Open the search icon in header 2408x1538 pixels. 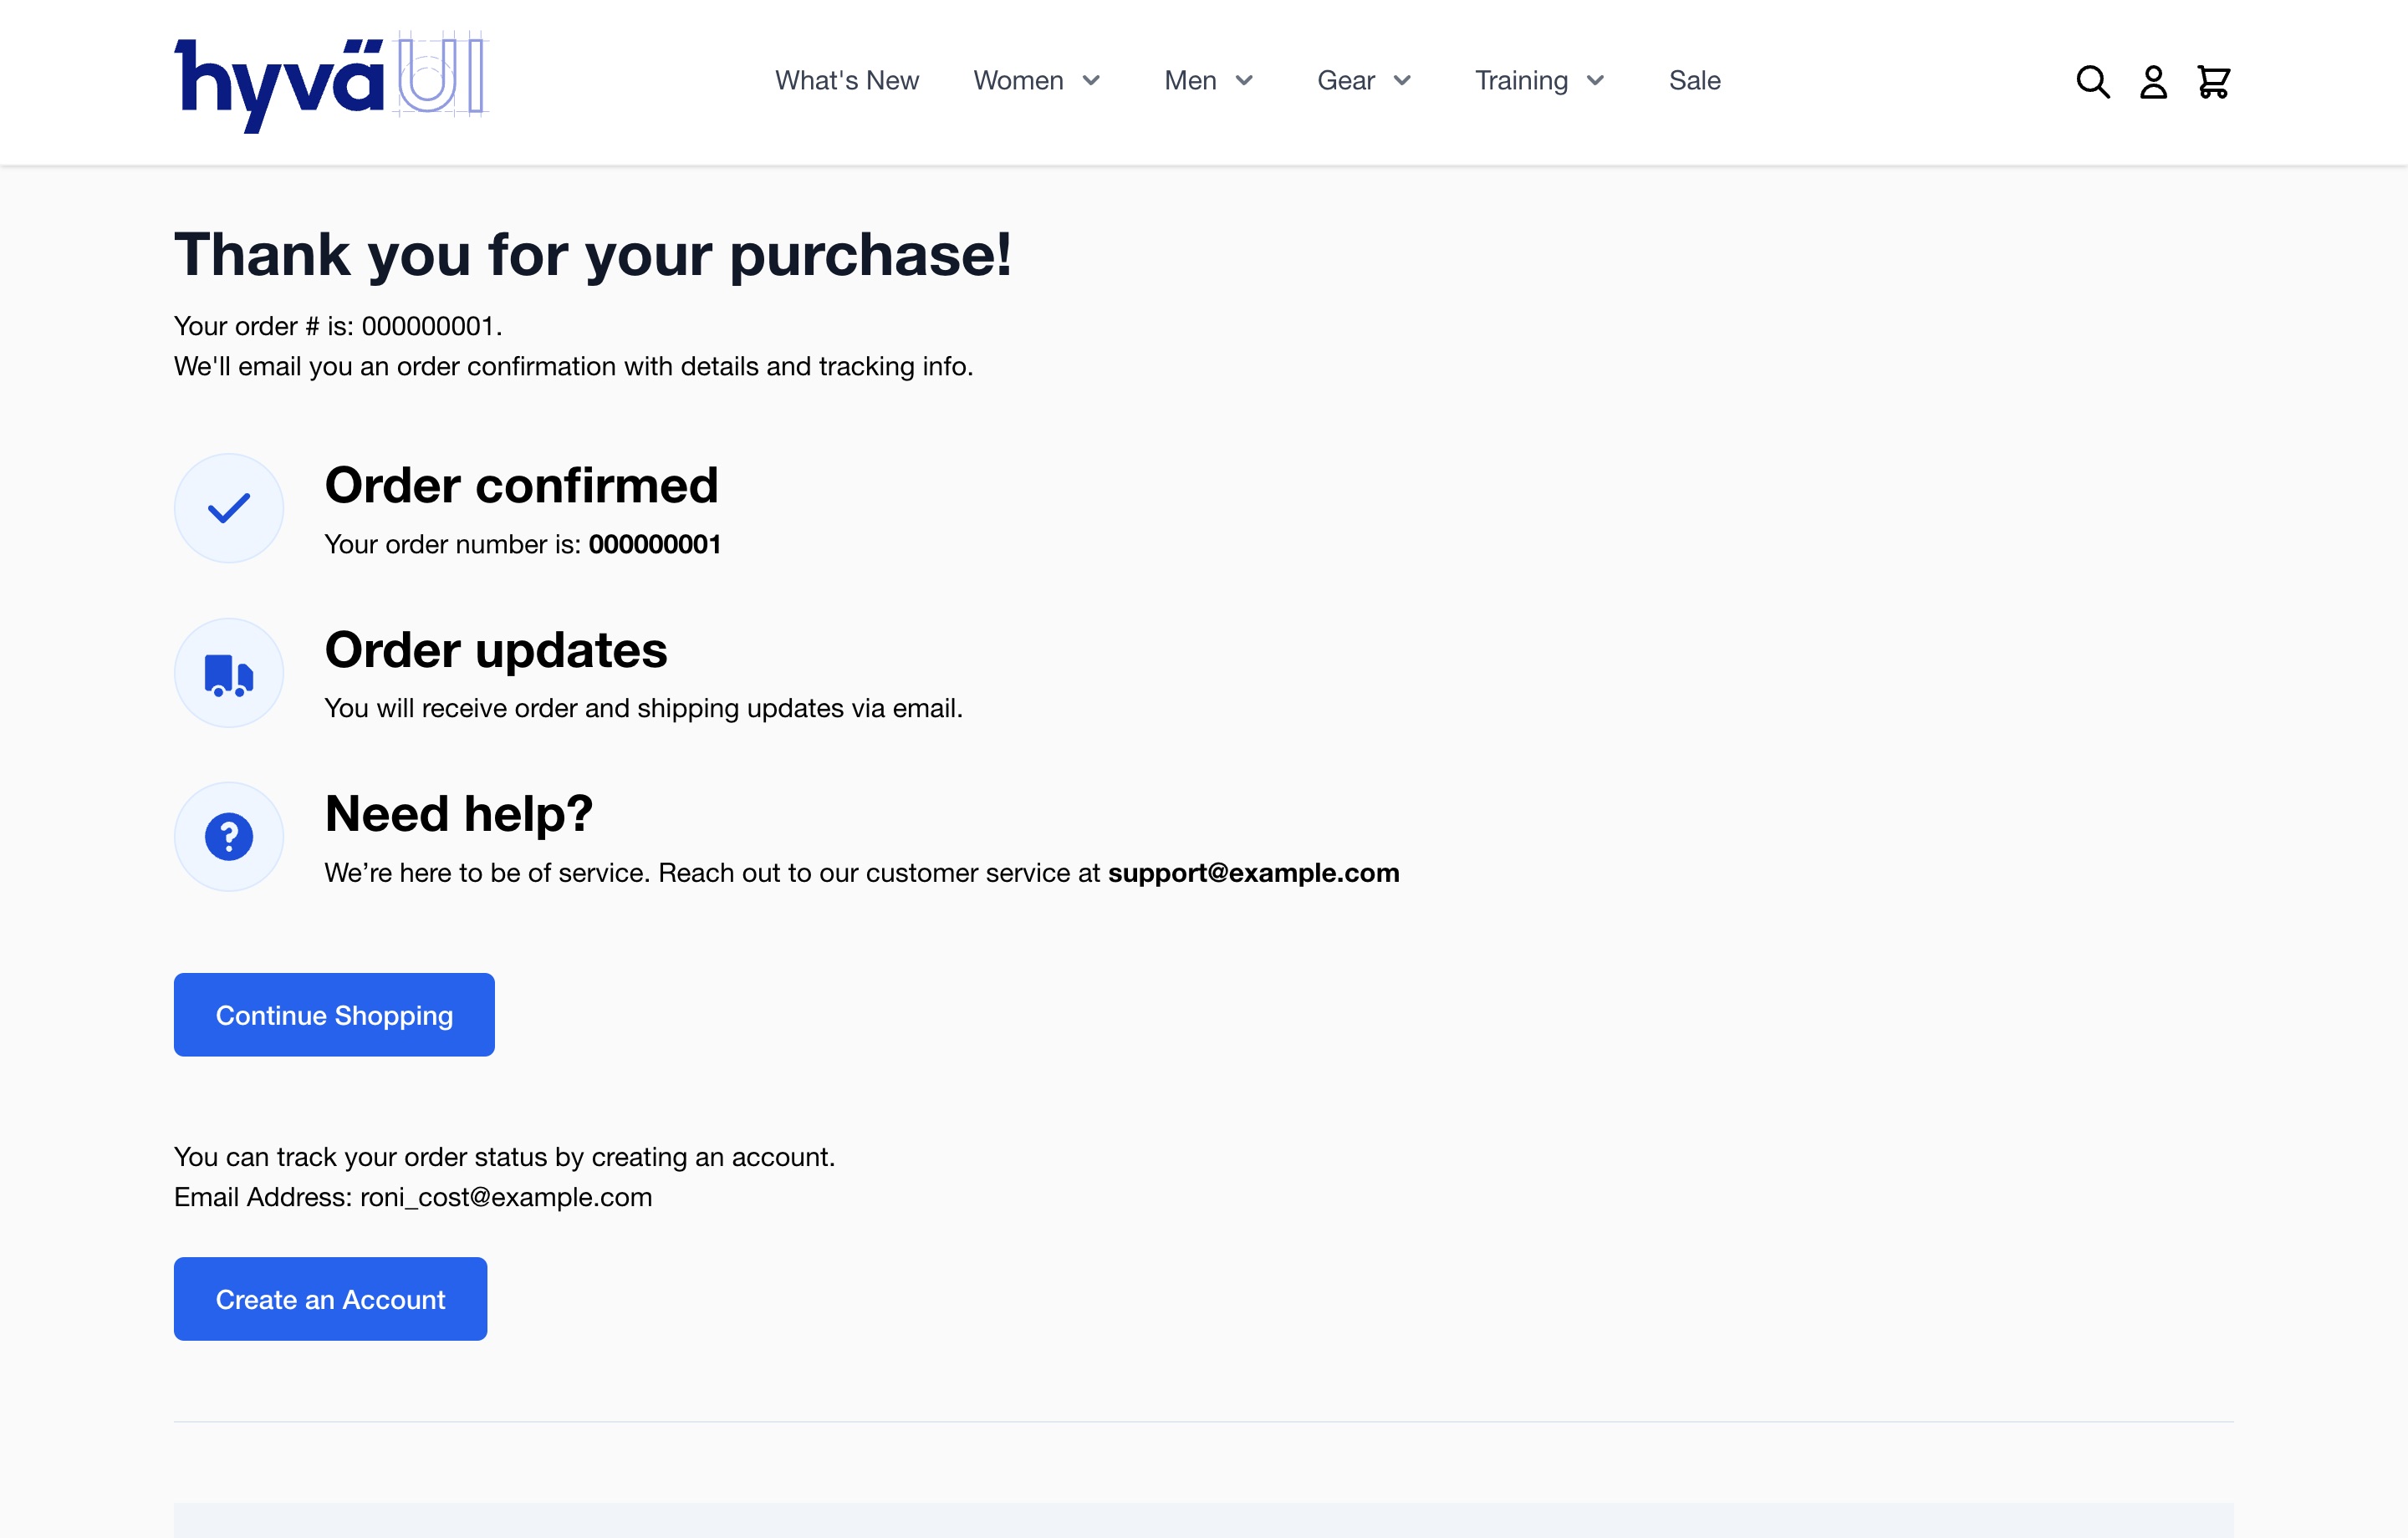tap(2092, 81)
